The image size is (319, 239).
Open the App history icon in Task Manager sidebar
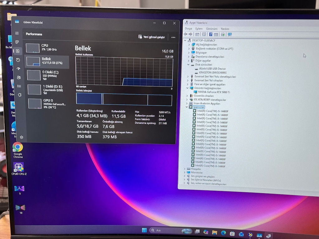coord(18,60)
